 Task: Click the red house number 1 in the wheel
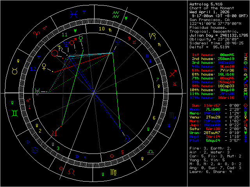[29, 107]
